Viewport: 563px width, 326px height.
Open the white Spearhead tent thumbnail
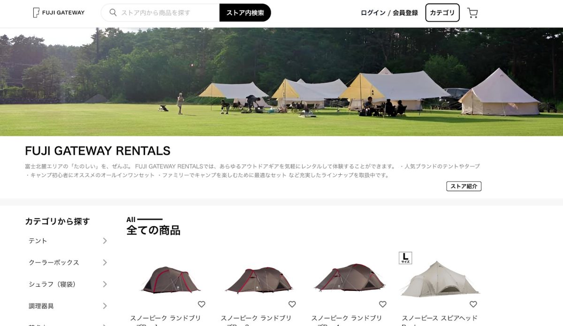(x=440, y=280)
